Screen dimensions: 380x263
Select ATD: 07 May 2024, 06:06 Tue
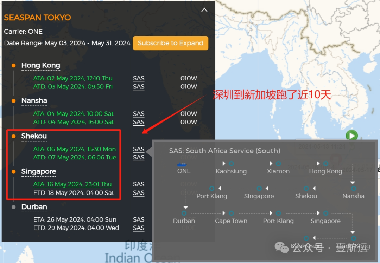[75, 157]
